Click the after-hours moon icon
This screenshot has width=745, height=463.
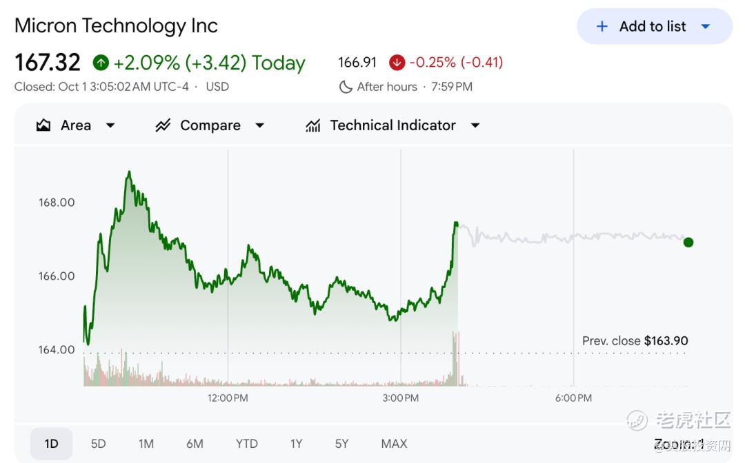tap(346, 87)
